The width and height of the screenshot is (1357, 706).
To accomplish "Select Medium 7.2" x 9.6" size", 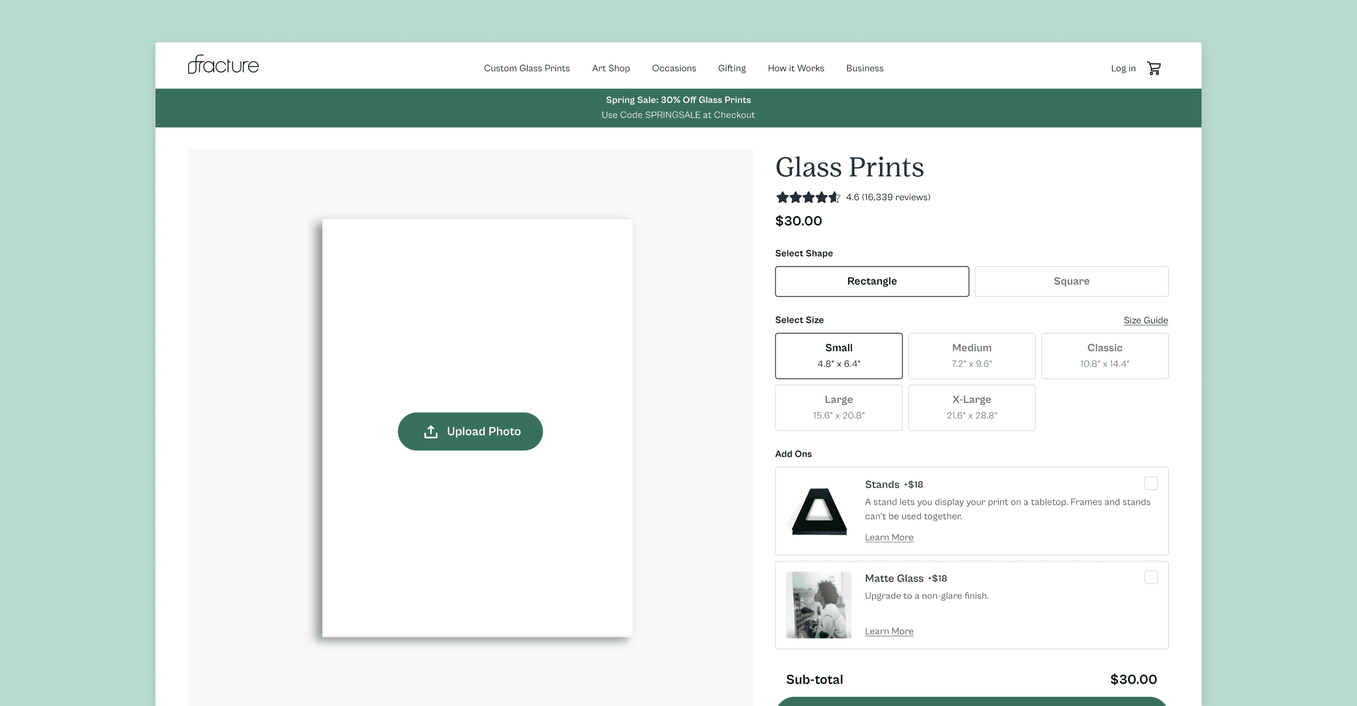I will coord(971,356).
